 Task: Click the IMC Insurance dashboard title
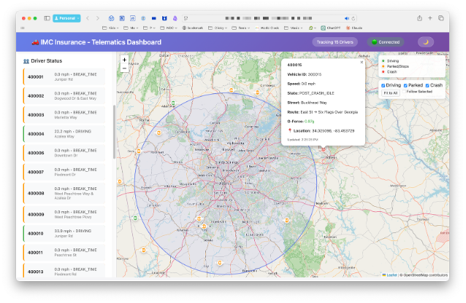(96, 42)
